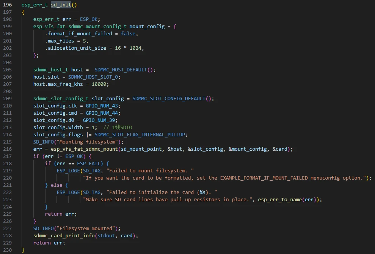Click line number 225 in the gutter

tap(8, 214)
